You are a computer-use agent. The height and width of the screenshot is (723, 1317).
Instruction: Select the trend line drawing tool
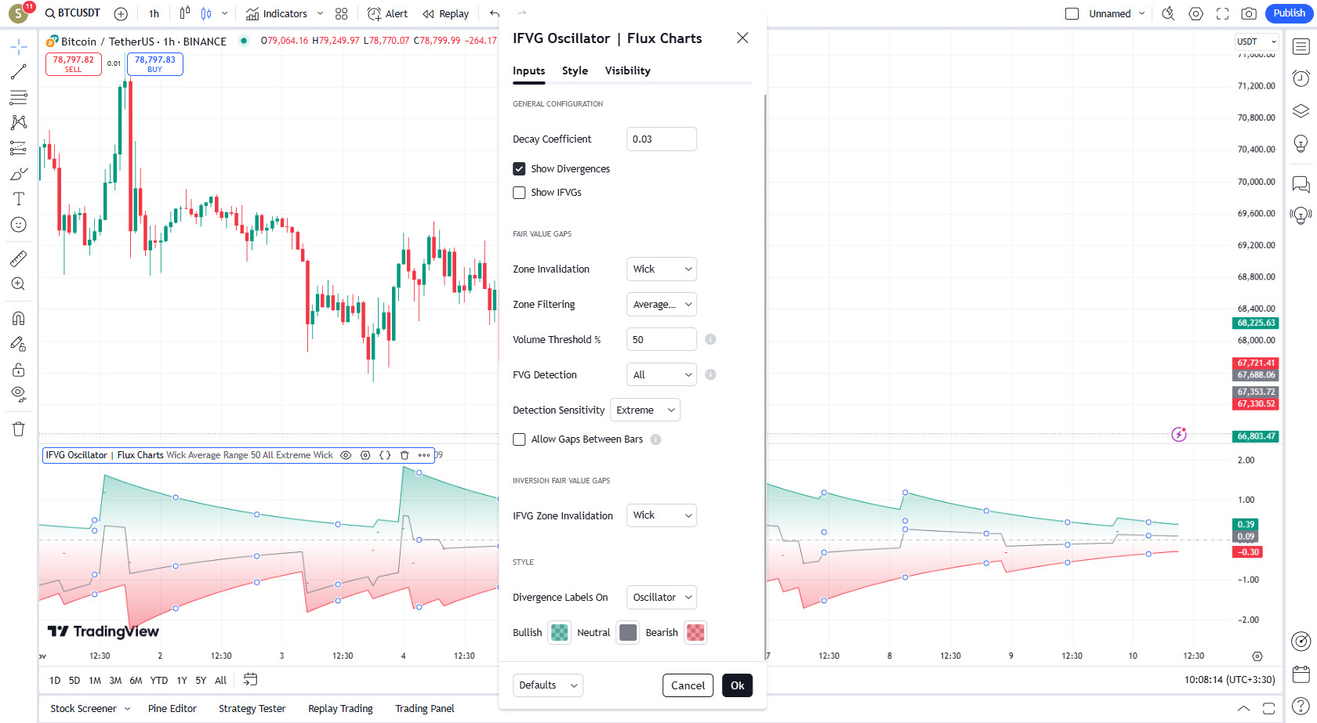[x=19, y=72]
